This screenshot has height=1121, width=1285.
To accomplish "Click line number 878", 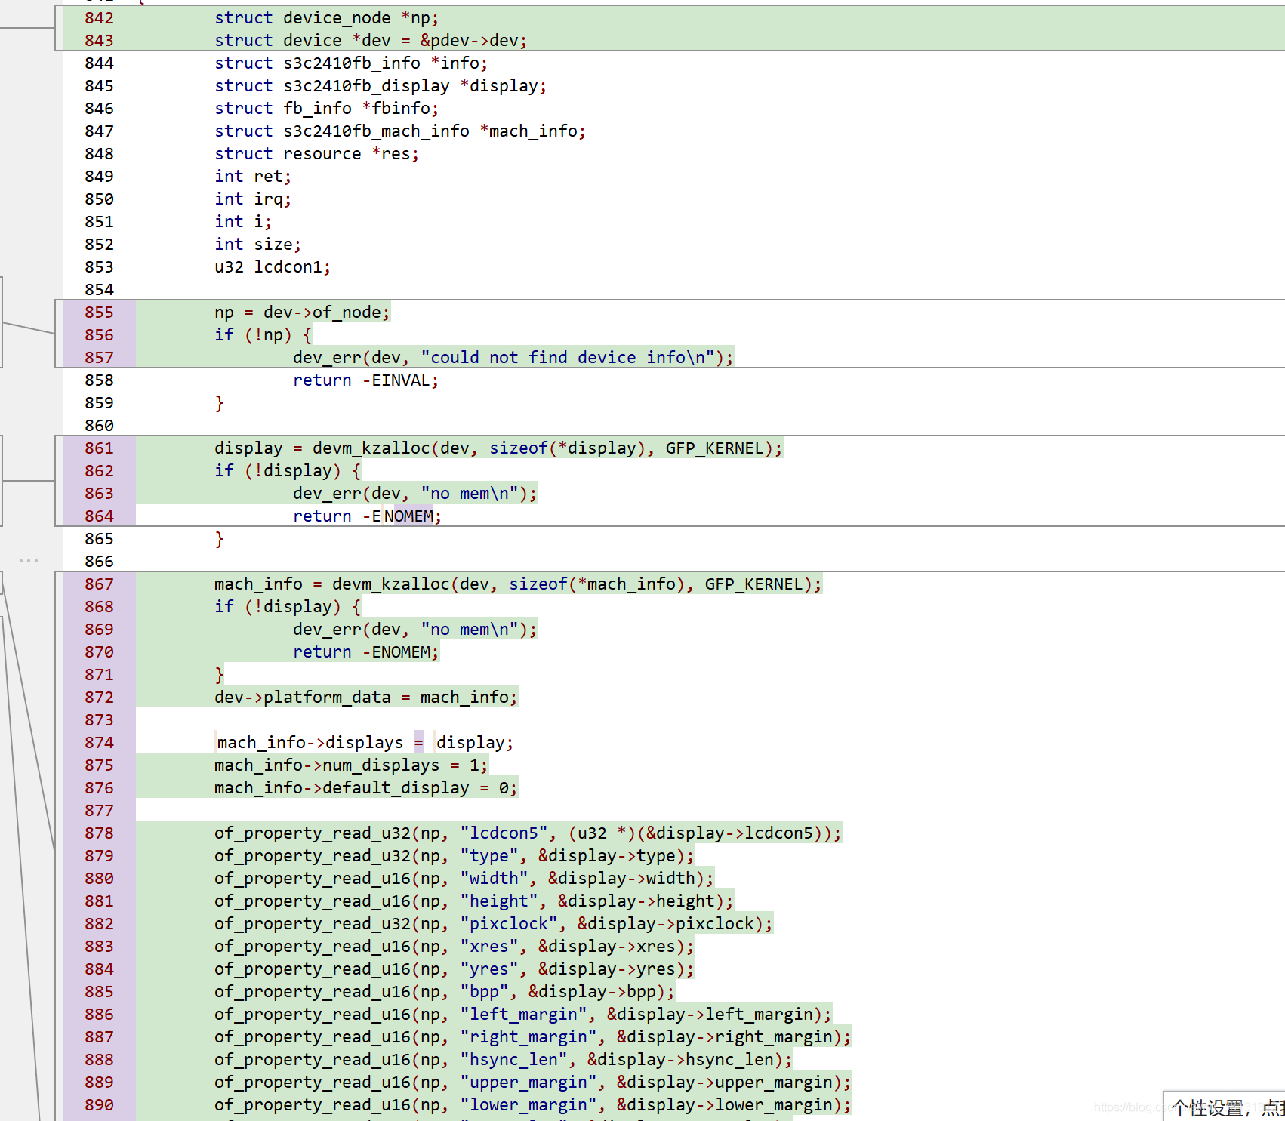I will [99, 833].
